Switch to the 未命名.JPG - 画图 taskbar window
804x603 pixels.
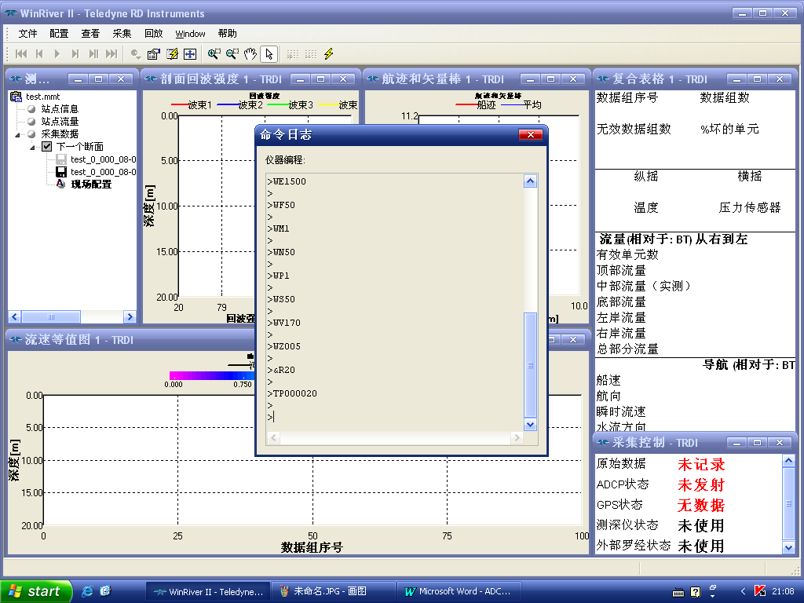coord(330,591)
